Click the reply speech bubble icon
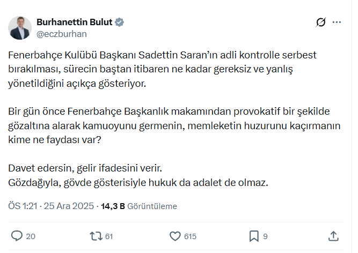This screenshot has width=358, height=253. click(17, 236)
